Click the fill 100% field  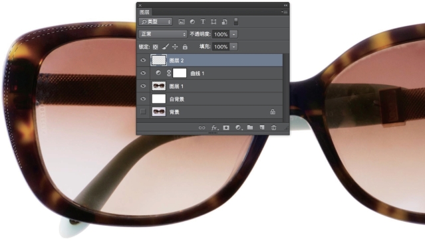coord(221,47)
